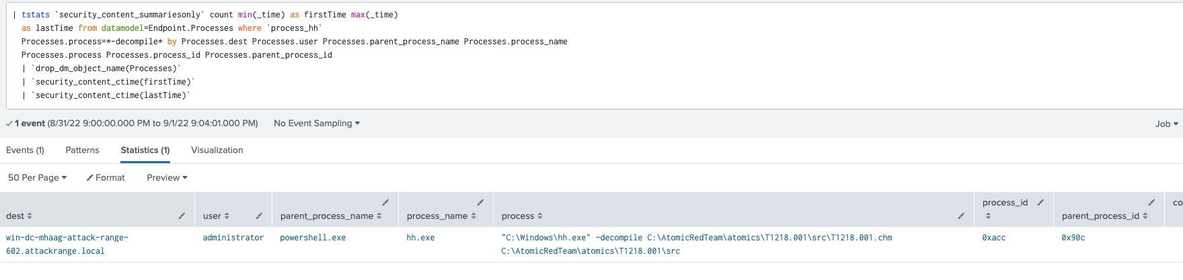
Task: Click pencil icon for process column
Action: (x=961, y=216)
